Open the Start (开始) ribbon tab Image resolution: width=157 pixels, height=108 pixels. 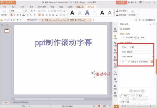coord(5,7)
